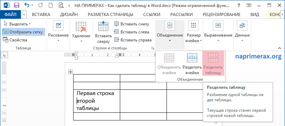This screenshot has width=285, height=126.
Task: Switch to the ВИД tab
Action: [x=255, y=15]
